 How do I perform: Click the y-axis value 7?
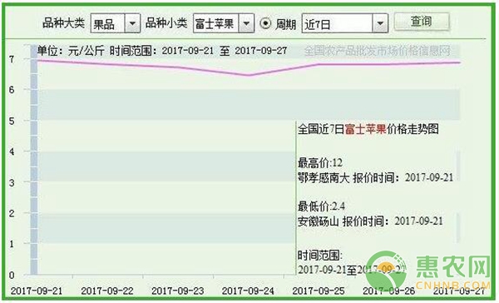tap(12, 59)
